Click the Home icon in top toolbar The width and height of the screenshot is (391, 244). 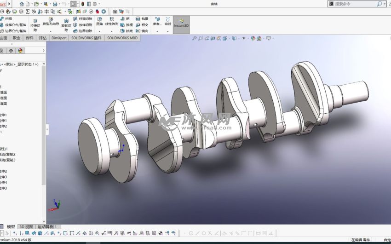[21, 4]
